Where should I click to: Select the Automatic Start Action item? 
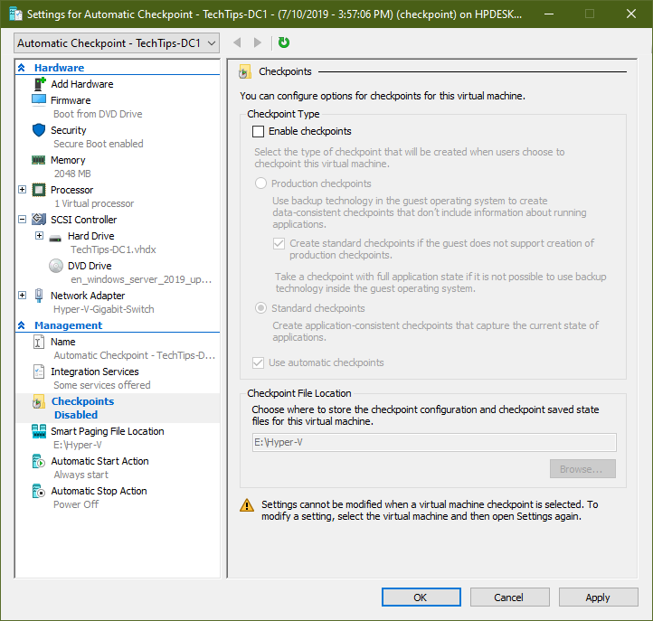pyautogui.click(x=99, y=461)
